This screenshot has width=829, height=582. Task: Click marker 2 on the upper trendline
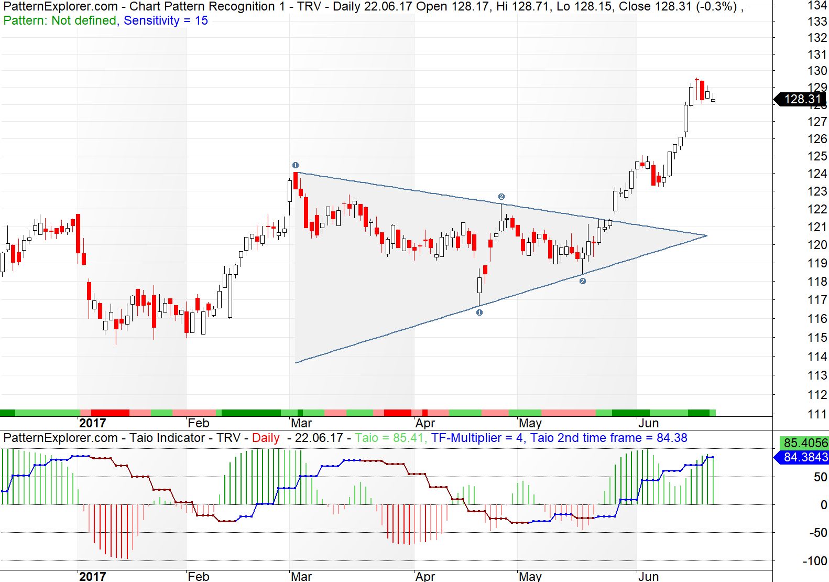coord(501,197)
